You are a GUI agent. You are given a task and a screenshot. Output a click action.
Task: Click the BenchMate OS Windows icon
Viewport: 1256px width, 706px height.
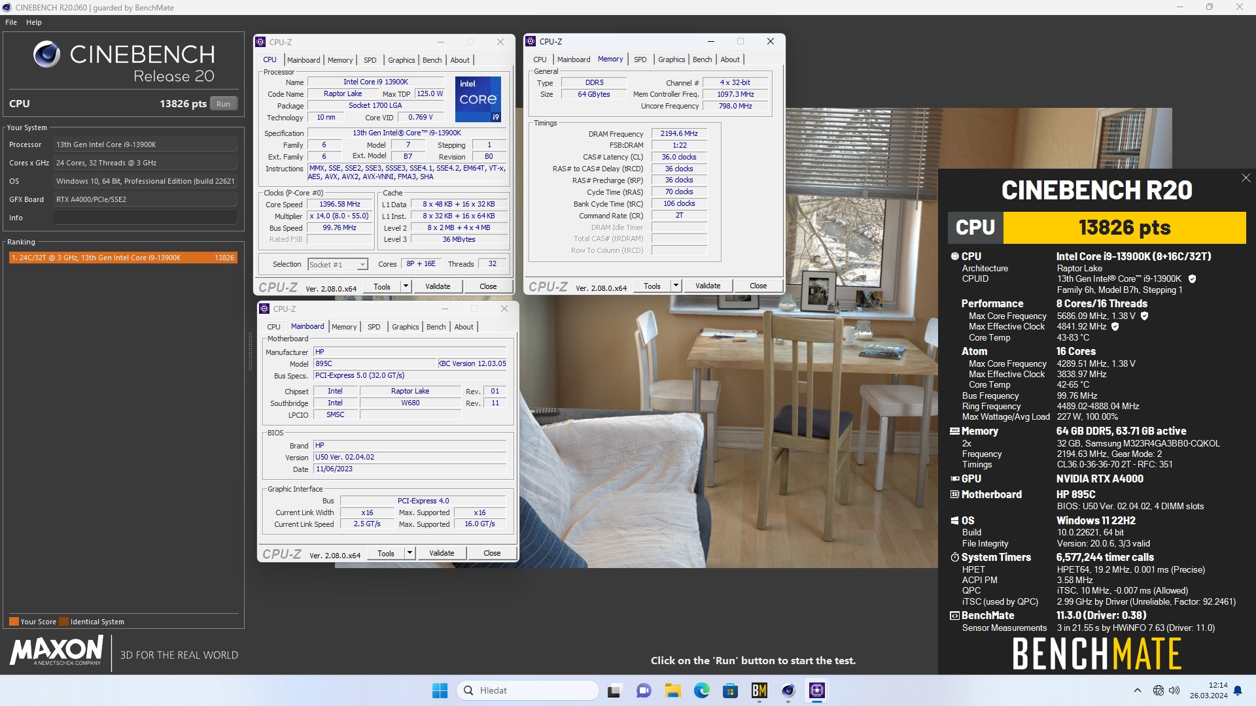point(954,521)
